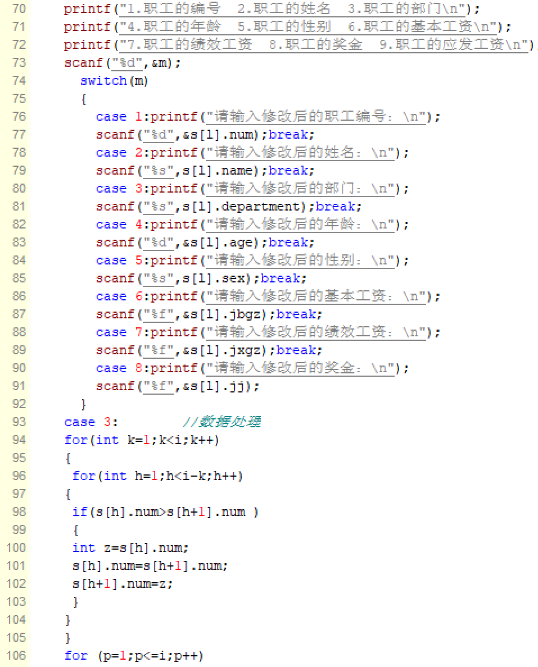538x667 pixels.
Task: Click 's[h+1].num=z;' on line 102
Action: point(122,584)
